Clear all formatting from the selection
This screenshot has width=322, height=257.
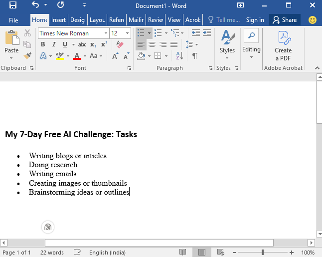tap(120, 44)
